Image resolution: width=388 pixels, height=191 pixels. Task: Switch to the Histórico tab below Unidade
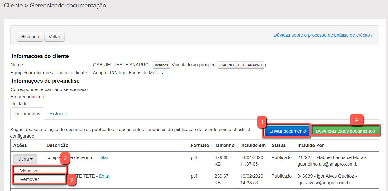click(x=58, y=114)
